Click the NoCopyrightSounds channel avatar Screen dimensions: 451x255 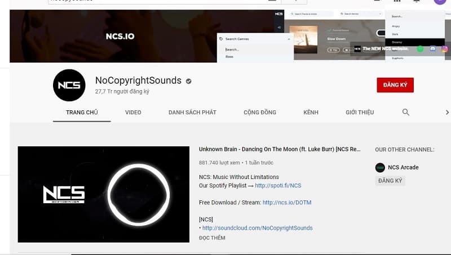(69, 85)
